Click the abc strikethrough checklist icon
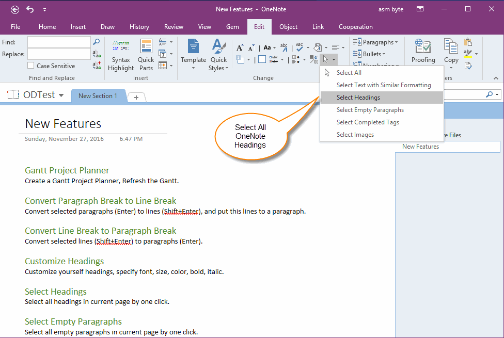This screenshot has height=338, width=504. click(x=274, y=59)
